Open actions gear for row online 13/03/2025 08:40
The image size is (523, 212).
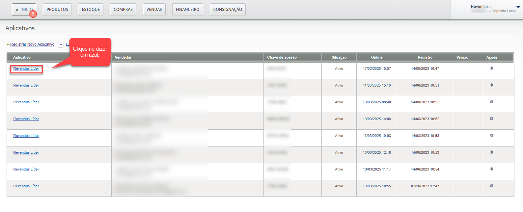pyautogui.click(x=491, y=102)
